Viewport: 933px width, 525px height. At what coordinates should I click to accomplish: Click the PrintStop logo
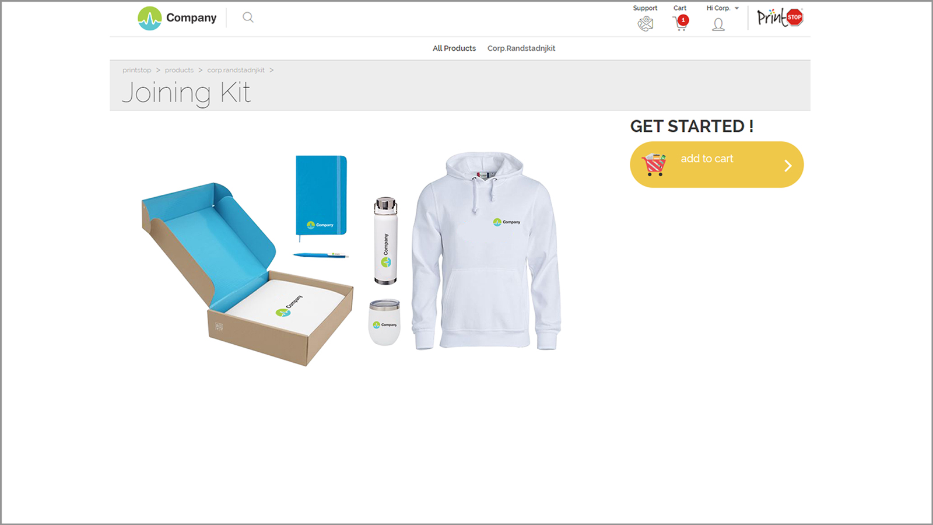pyautogui.click(x=780, y=17)
